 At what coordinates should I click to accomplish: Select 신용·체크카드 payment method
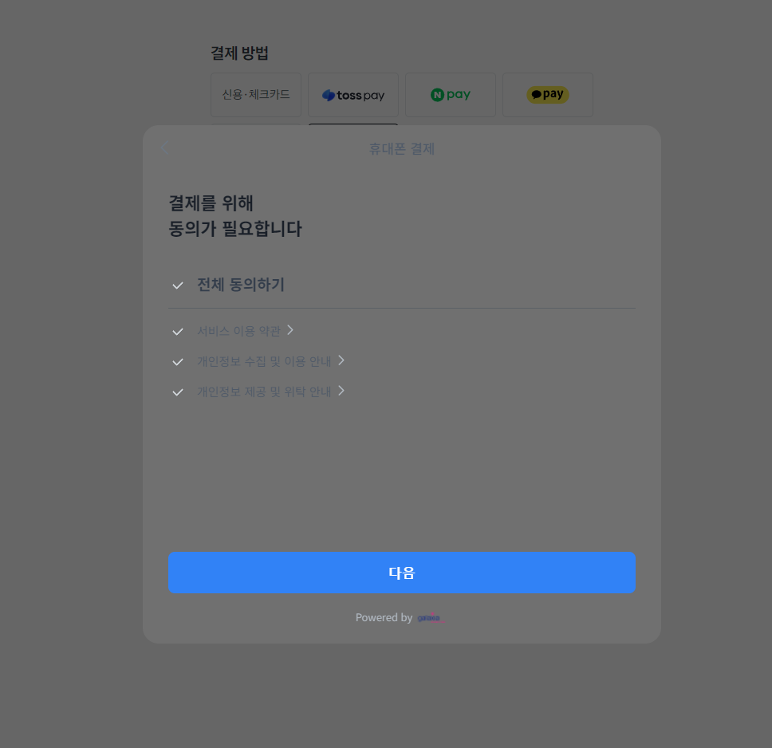(x=256, y=95)
